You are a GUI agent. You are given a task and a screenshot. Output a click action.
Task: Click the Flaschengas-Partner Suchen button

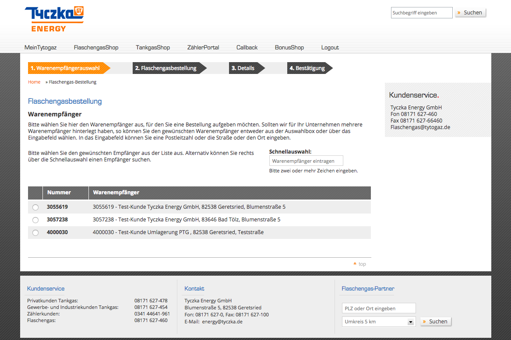coord(436,322)
